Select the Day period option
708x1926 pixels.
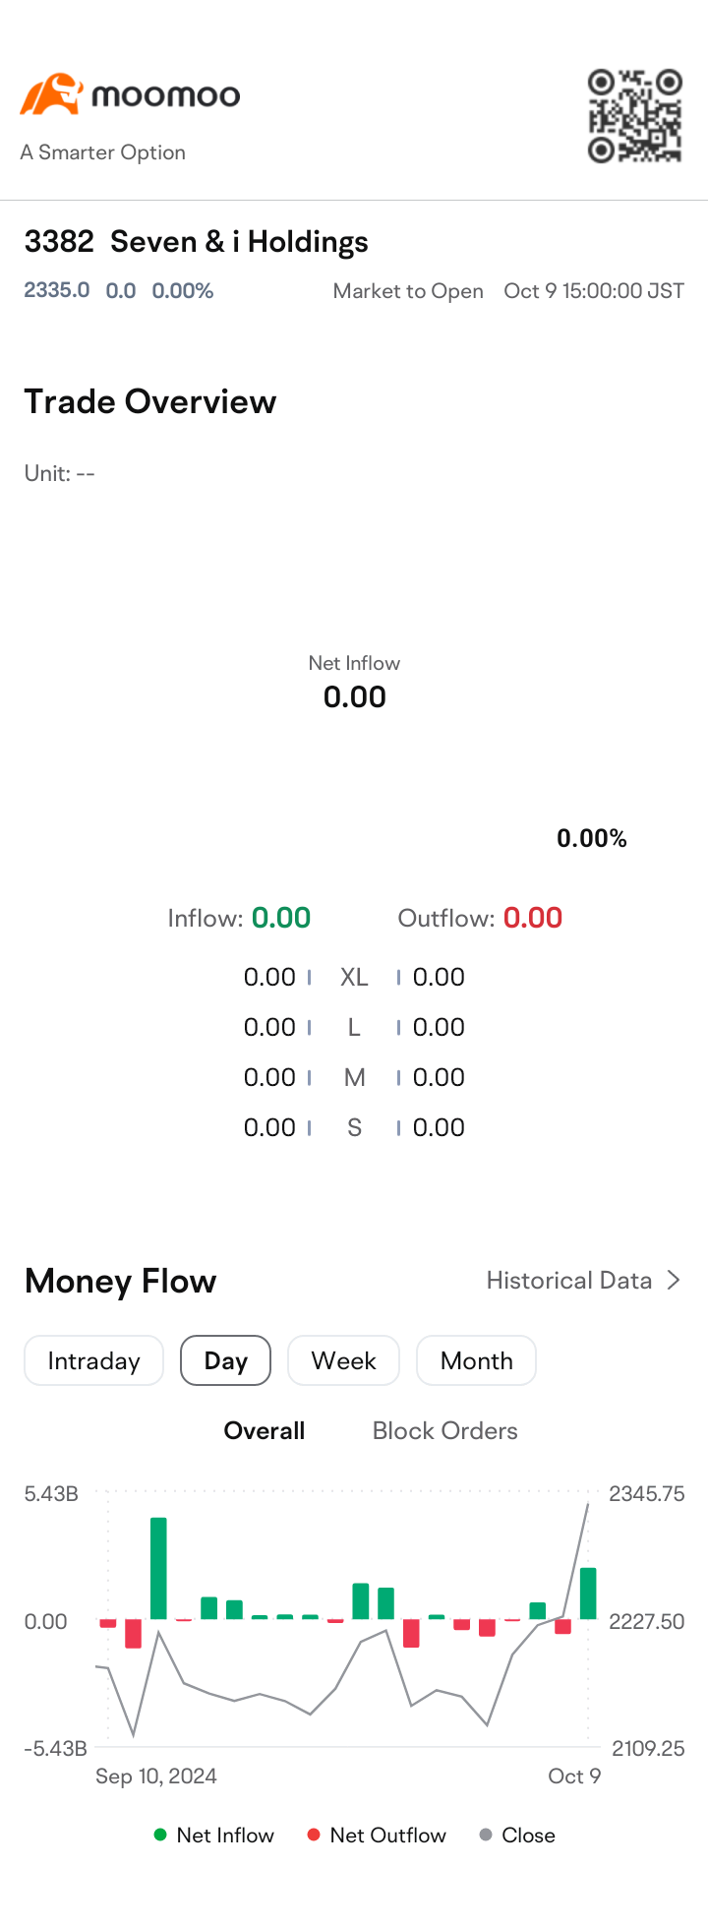coord(225,1360)
